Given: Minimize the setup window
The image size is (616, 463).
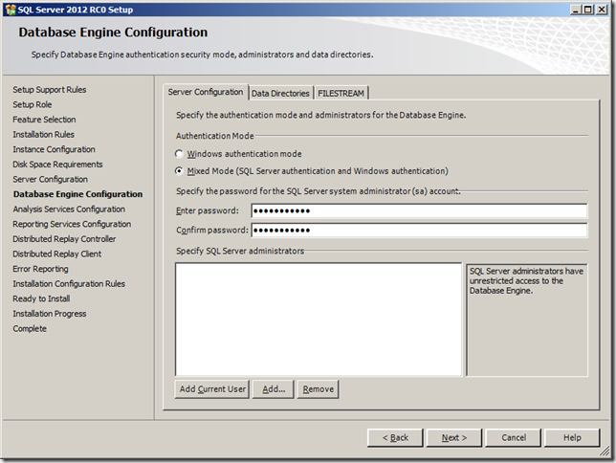Looking at the screenshot, I should pyautogui.click(x=576, y=10).
